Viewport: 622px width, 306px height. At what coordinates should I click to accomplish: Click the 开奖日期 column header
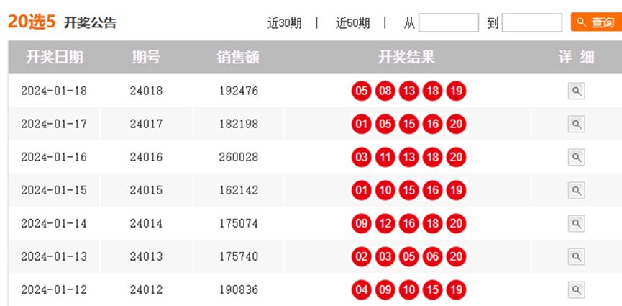(54, 58)
